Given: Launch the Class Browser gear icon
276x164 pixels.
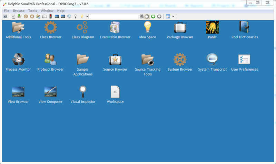Looking at the screenshot, I should coord(50,28).
